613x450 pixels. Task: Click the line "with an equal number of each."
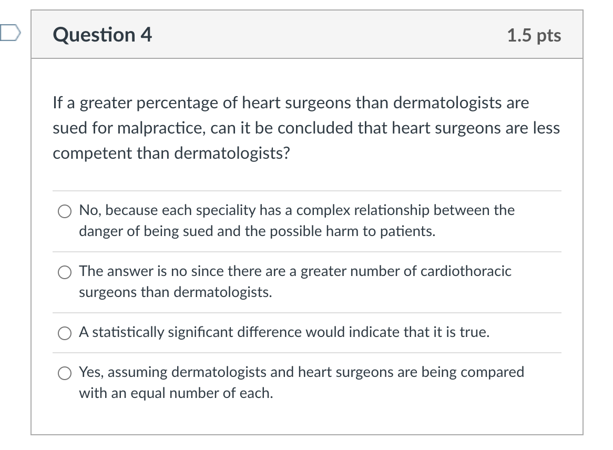coord(176,393)
